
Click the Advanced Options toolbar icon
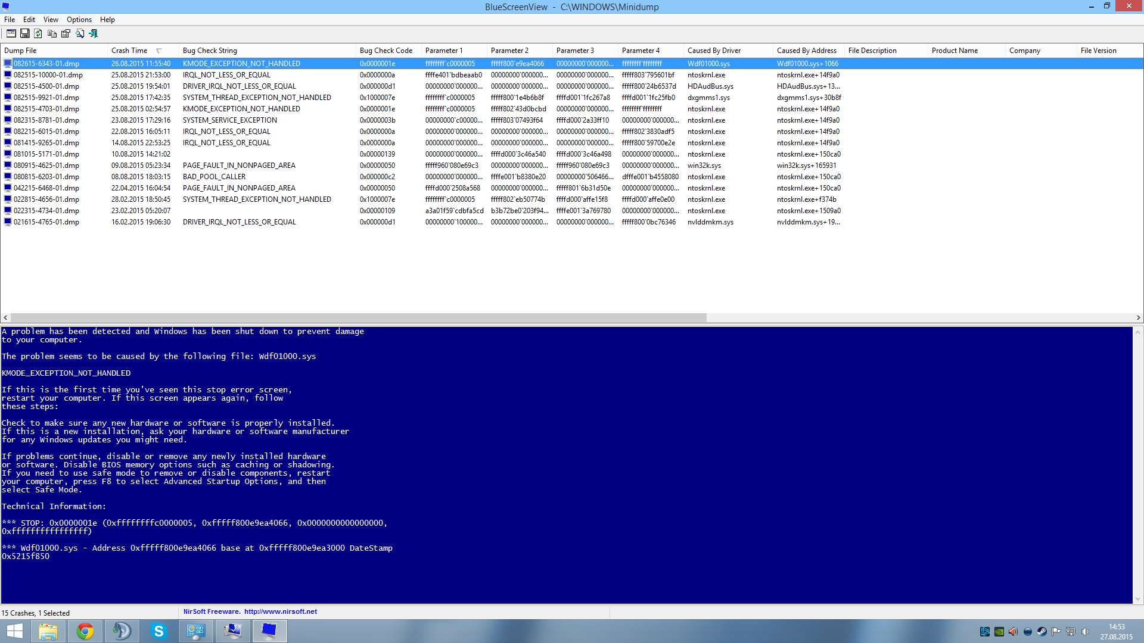(11, 34)
